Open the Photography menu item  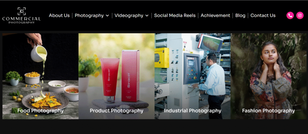click(89, 15)
